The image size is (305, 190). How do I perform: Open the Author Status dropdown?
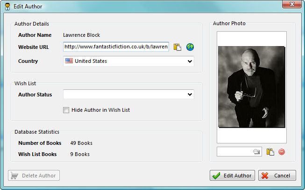click(x=128, y=95)
